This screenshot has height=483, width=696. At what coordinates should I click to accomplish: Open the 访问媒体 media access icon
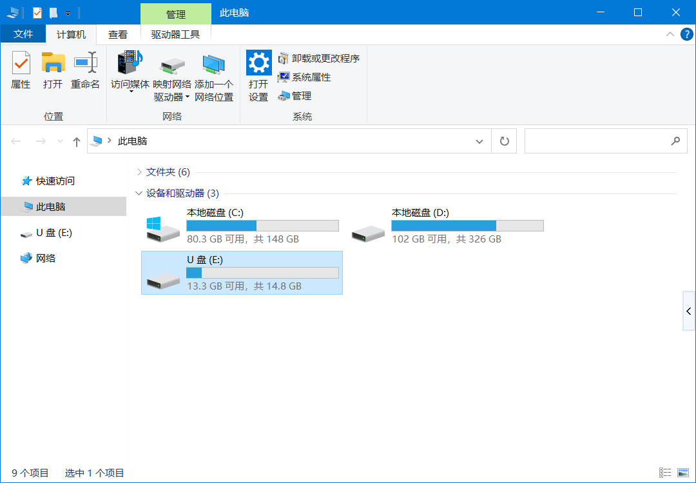click(130, 62)
